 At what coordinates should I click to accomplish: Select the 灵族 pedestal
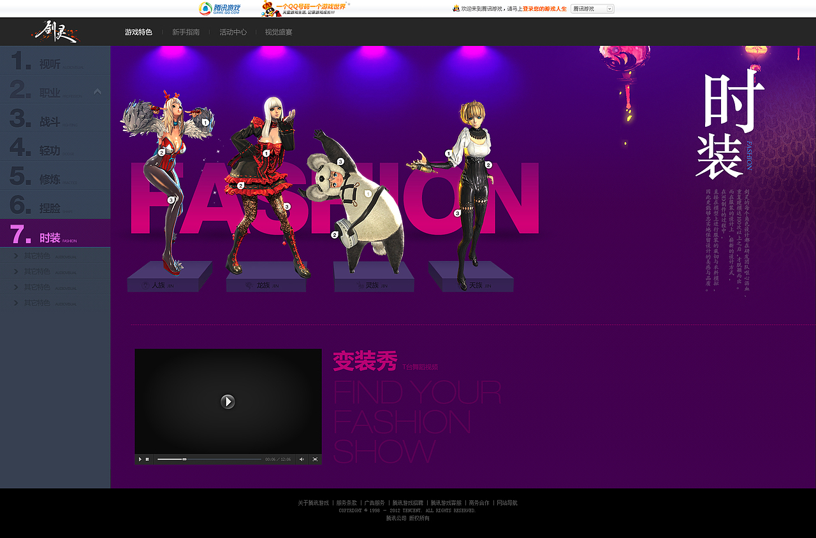(374, 278)
